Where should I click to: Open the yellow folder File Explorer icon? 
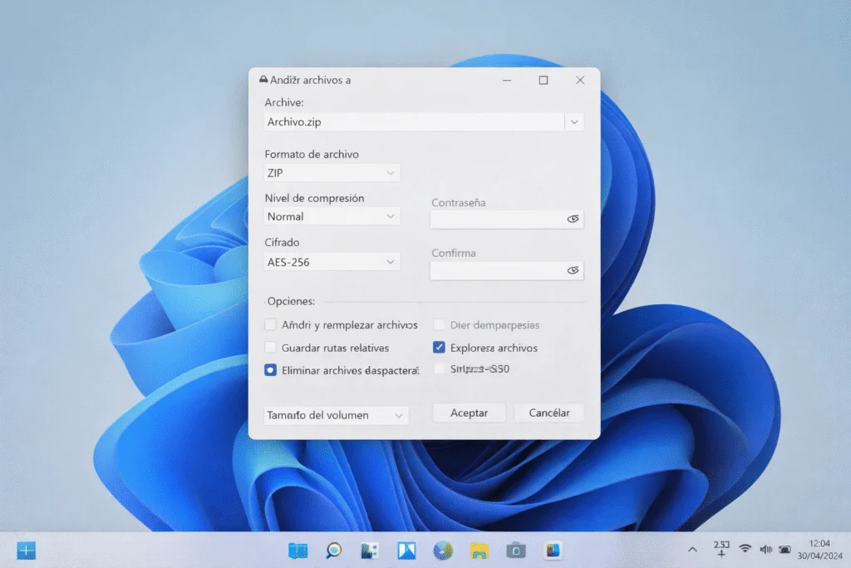479,551
